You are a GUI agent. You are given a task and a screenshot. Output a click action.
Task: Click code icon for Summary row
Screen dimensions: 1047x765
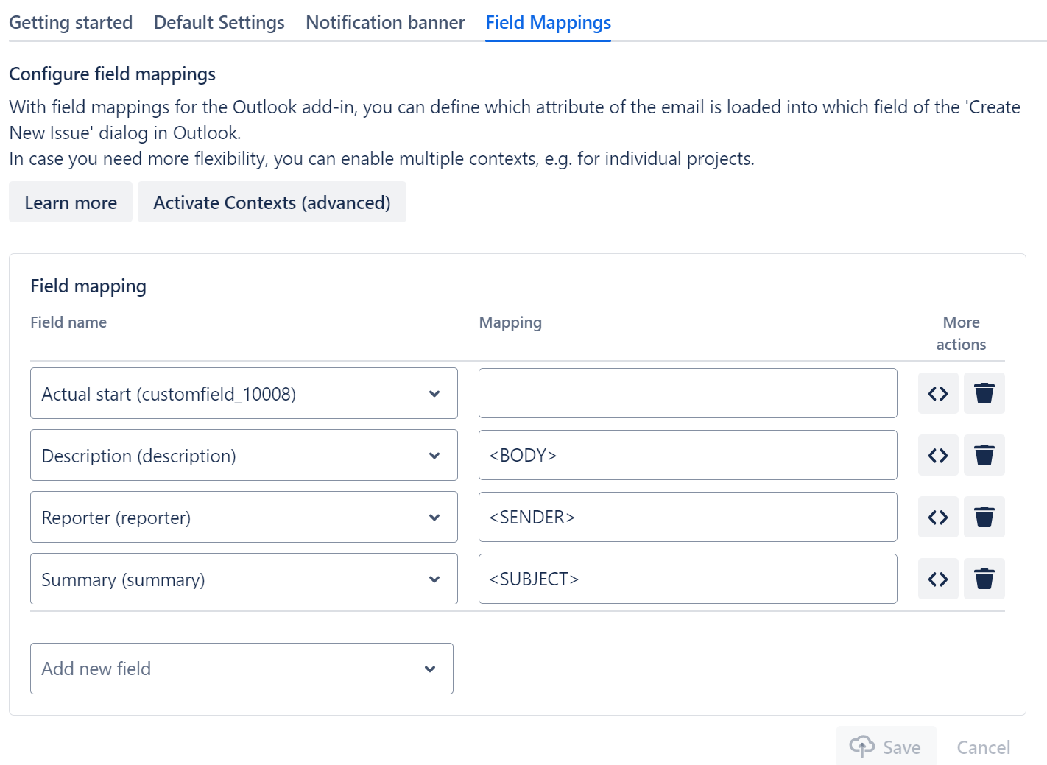[x=937, y=579]
